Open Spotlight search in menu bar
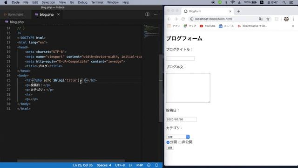Image resolution: width=298 pixels, height=168 pixels. [x=284, y=2]
